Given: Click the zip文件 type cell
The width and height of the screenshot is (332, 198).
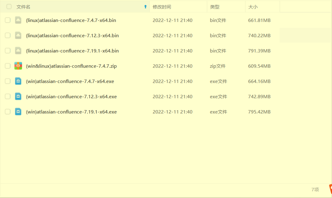Looking at the screenshot, I should (218, 66).
